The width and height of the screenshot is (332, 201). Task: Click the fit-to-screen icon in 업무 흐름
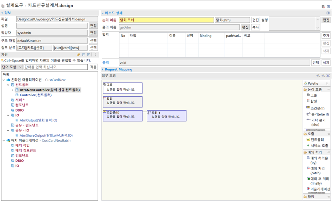tap(328, 76)
